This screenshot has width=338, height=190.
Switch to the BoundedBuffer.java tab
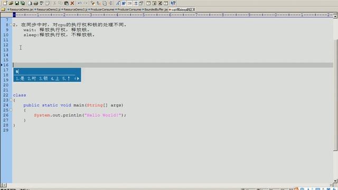click(155, 9)
